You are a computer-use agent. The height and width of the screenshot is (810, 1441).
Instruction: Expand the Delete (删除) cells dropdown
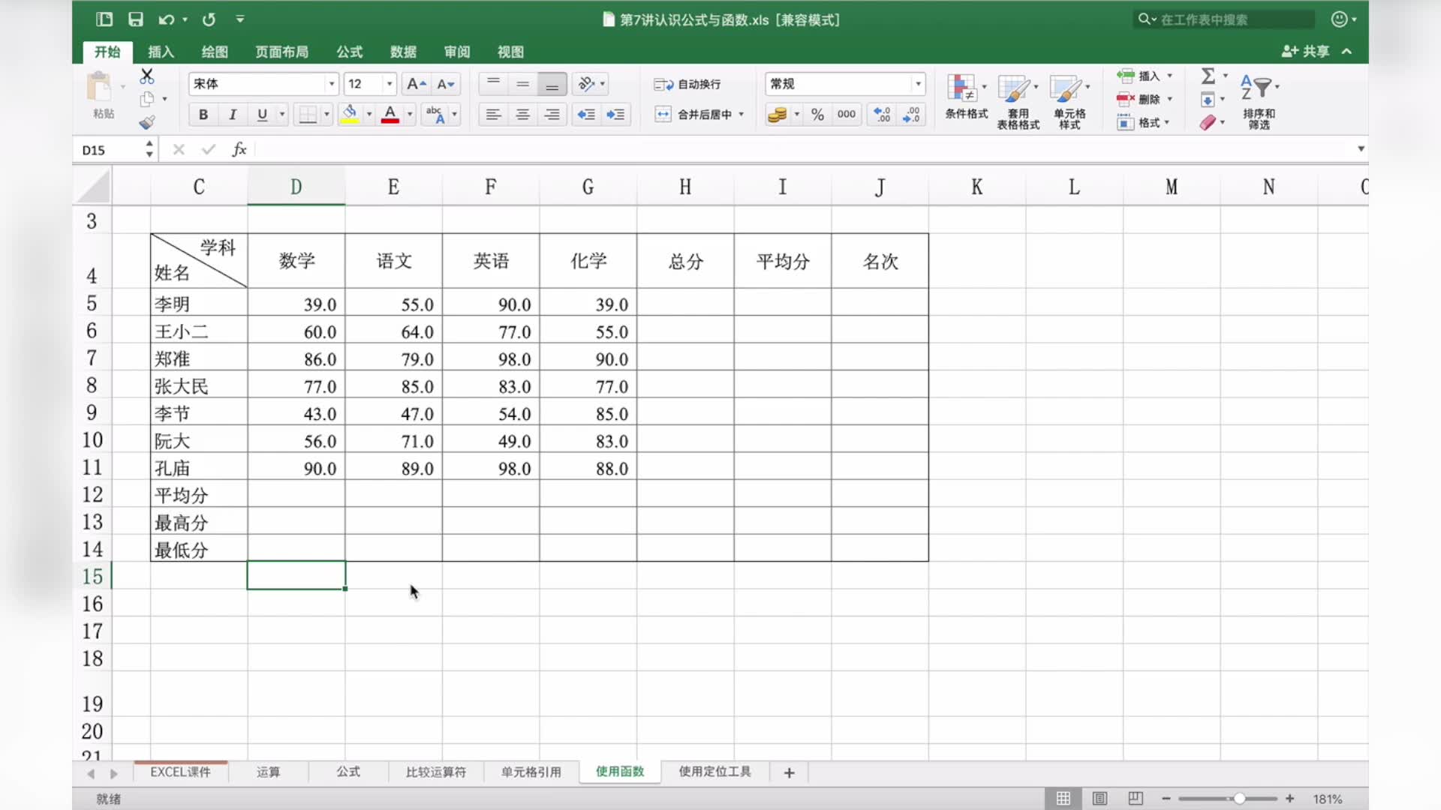coord(1169,99)
